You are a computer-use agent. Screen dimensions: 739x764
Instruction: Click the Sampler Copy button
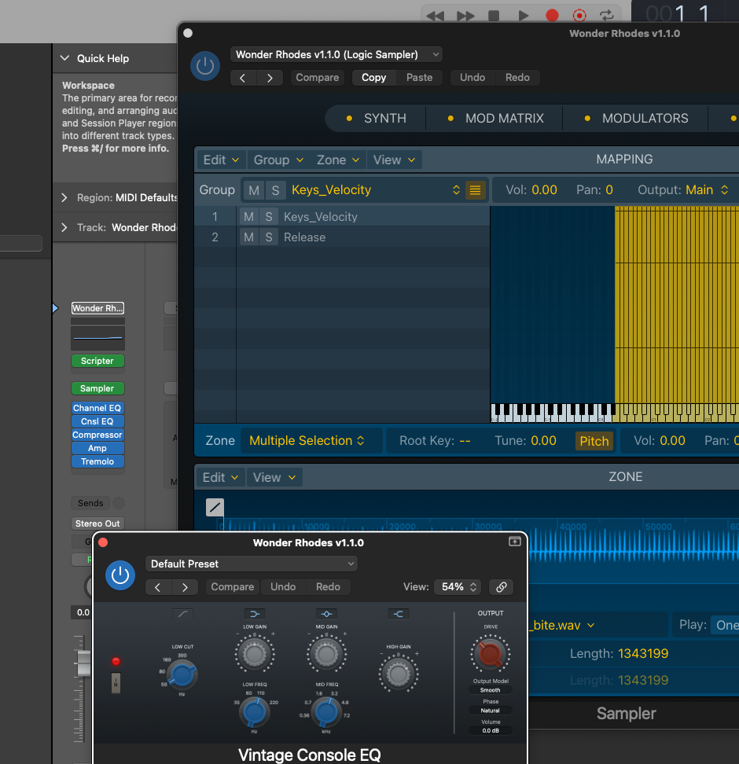[x=374, y=78]
